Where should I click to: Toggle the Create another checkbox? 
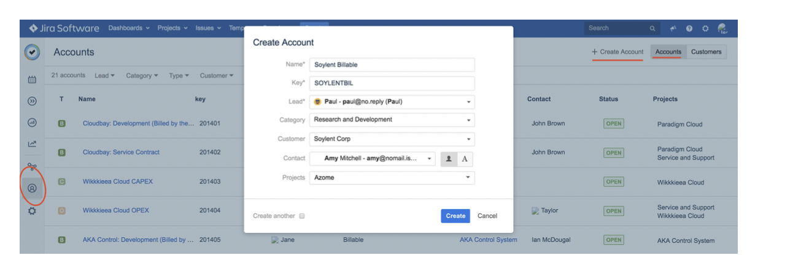coord(302,216)
